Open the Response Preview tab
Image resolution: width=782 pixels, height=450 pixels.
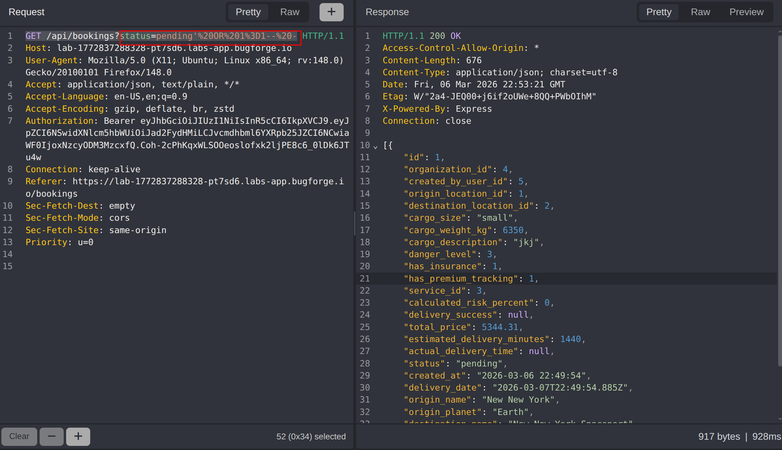click(x=746, y=12)
